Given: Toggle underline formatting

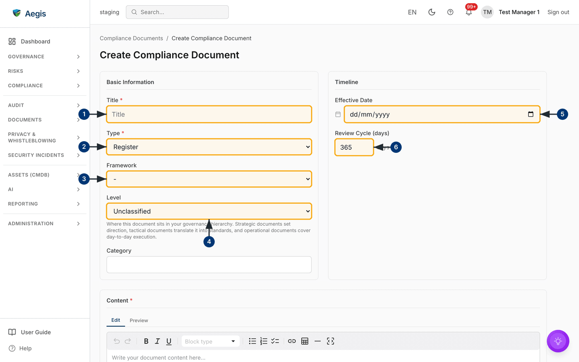Looking at the screenshot, I should pyautogui.click(x=169, y=341).
